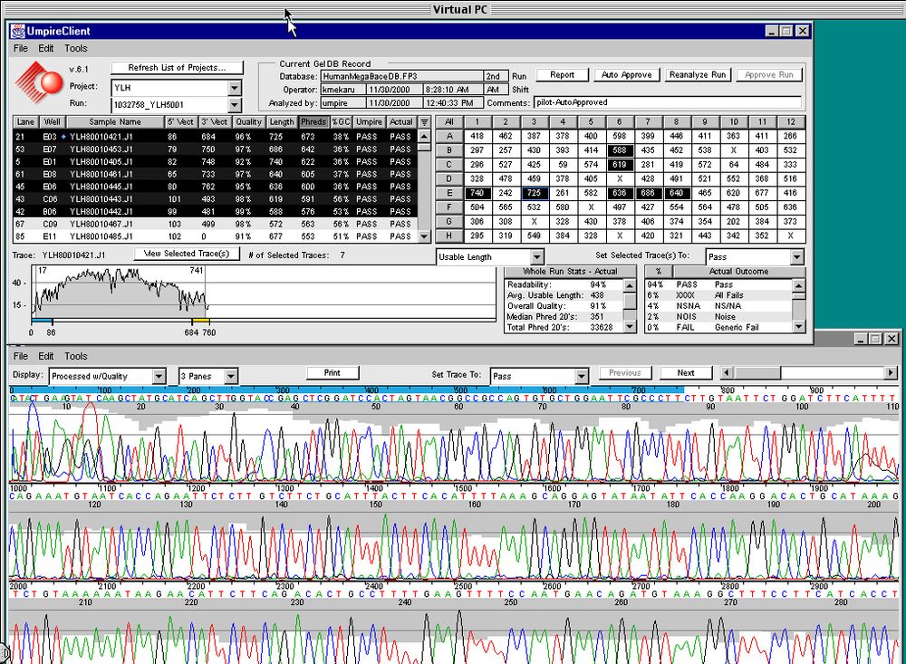Click the Reanalyze Run button
906x664 pixels.
point(698,74)
